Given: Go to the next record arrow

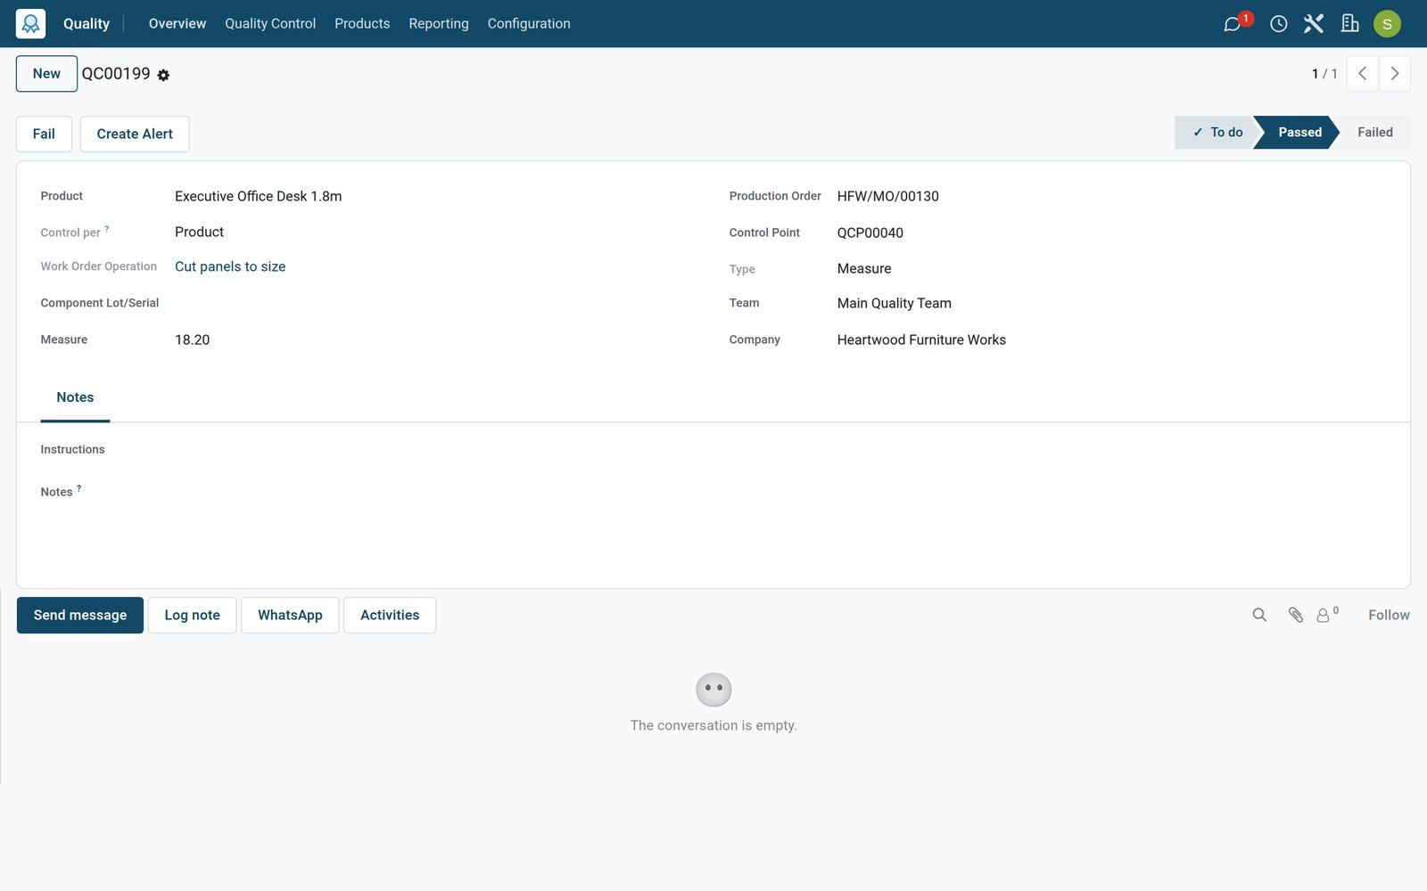Looking at the screenshot, I should pyautogui.click(x=1395, y=74).
